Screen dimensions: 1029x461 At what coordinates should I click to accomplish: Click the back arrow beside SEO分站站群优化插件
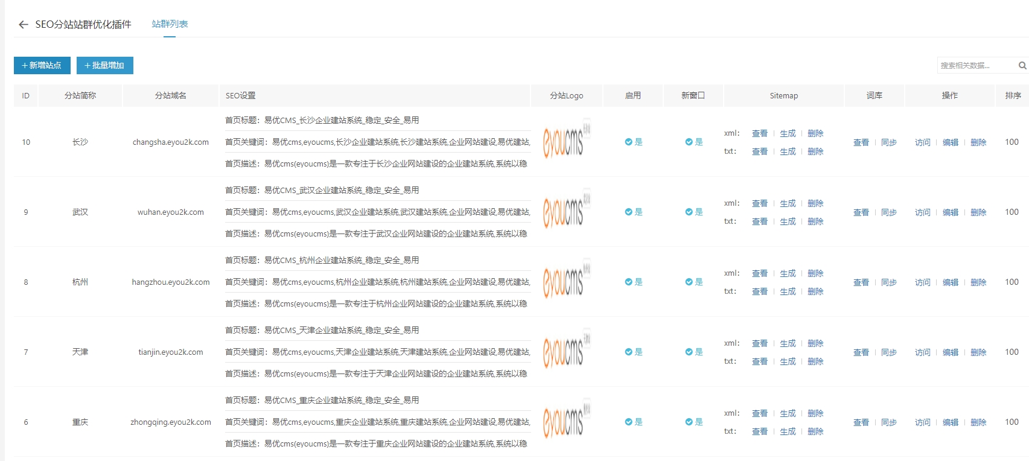[x=24, y=25]
